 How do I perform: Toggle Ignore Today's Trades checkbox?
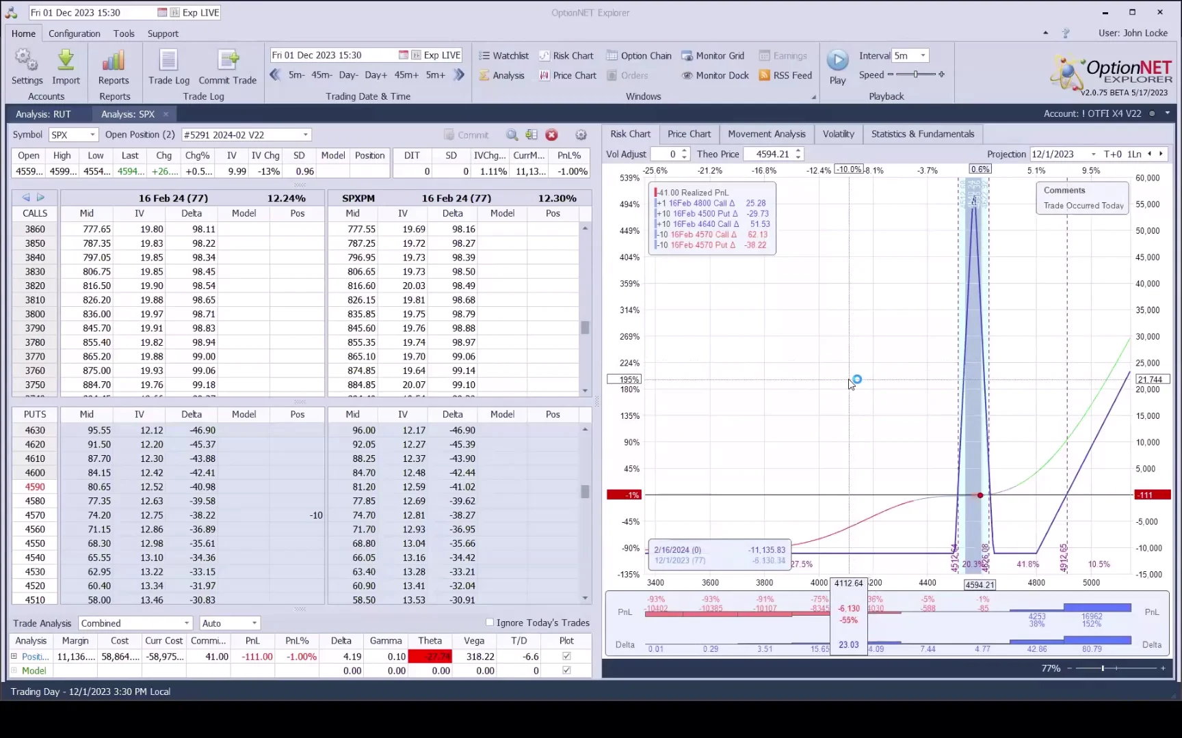click(490, 623)
